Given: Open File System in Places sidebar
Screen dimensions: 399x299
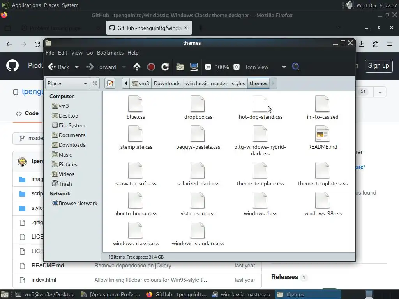Looking at the screenshot, I should (x=69, y=125).
